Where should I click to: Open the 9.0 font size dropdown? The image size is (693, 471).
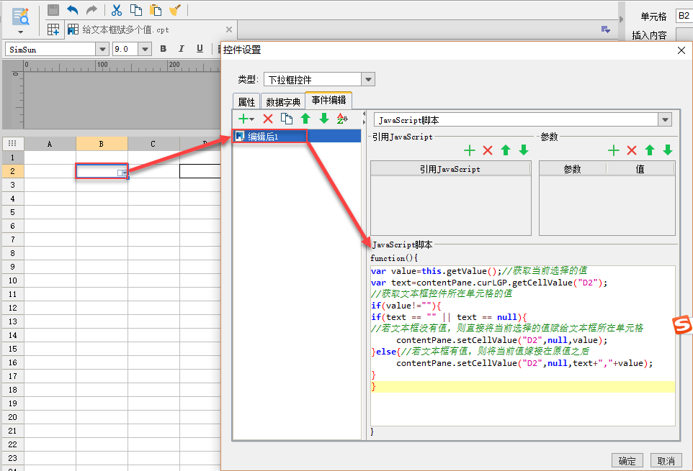[145, 49]
